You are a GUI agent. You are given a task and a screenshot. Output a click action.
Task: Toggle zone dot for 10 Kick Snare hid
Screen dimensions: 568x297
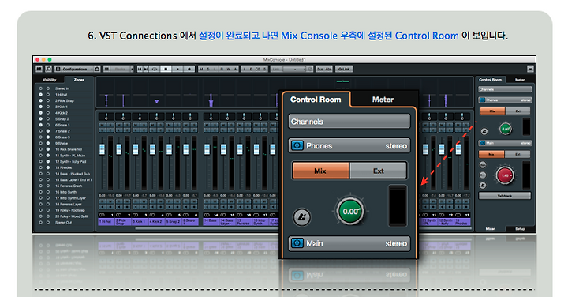click(x=48, y=149)
